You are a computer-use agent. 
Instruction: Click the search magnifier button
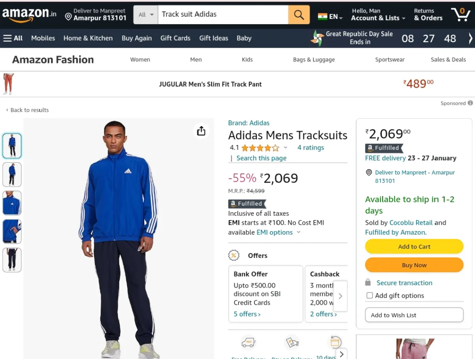299,14
